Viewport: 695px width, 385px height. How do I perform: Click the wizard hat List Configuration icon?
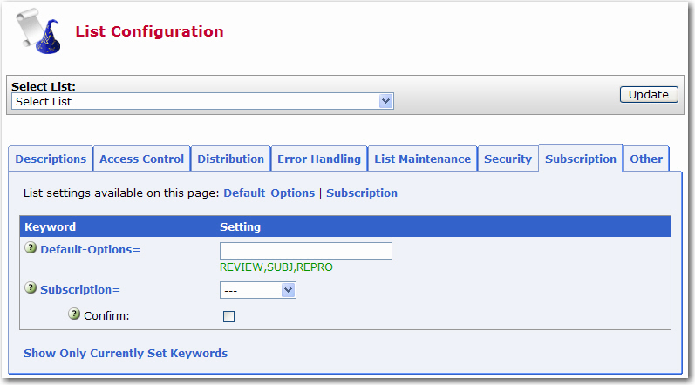[x=38, y=31]
